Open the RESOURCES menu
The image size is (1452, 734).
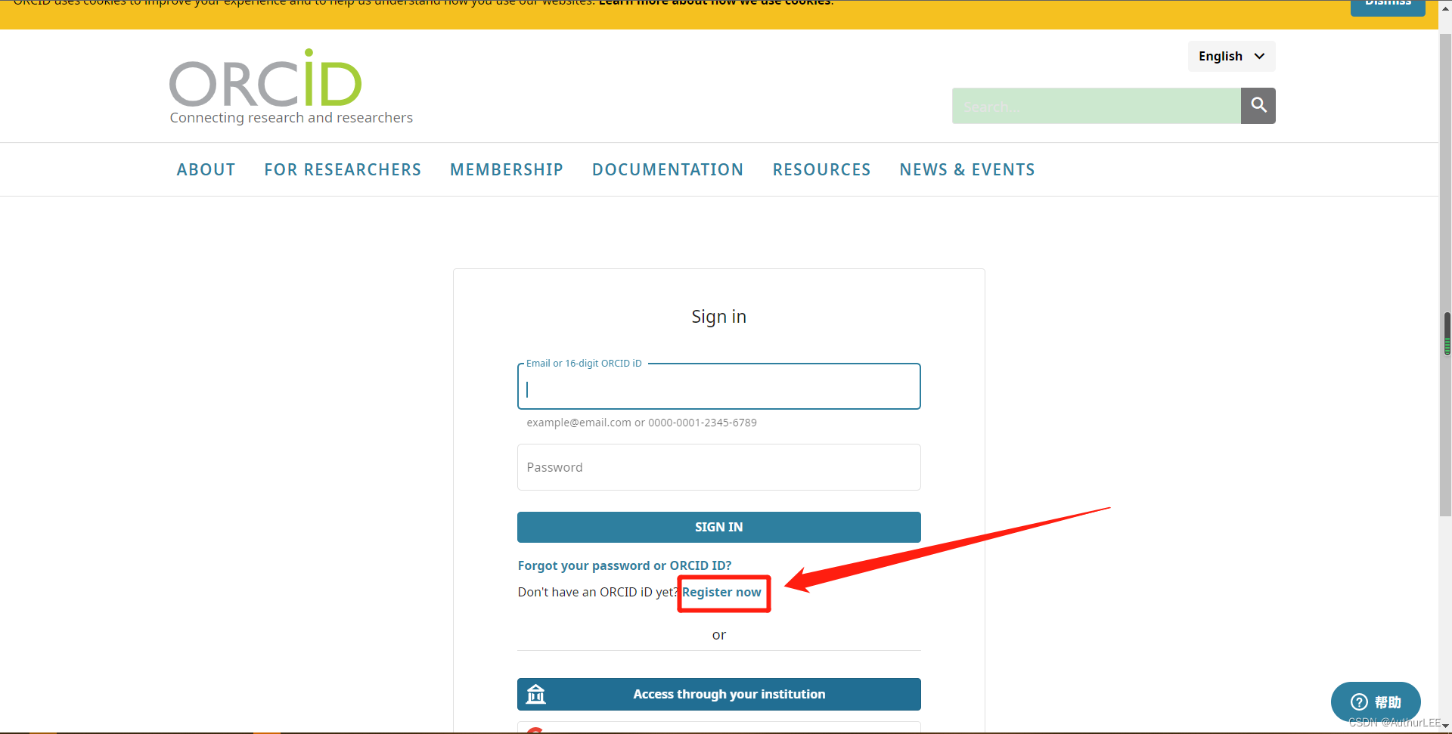click(x=821, y=170)
